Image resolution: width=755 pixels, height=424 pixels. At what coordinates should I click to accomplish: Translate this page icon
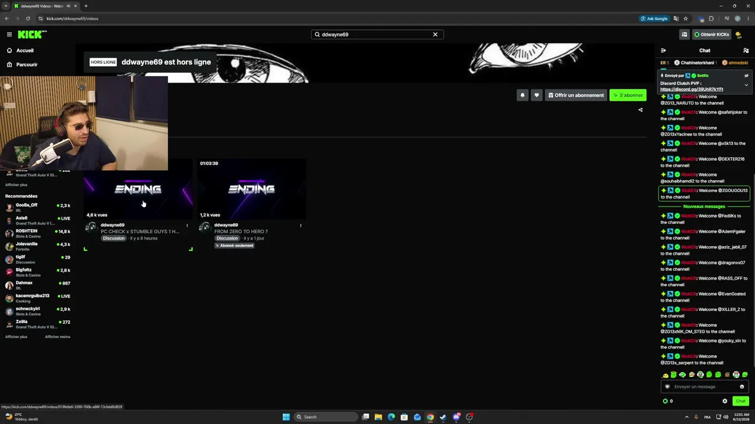point(676,18)
